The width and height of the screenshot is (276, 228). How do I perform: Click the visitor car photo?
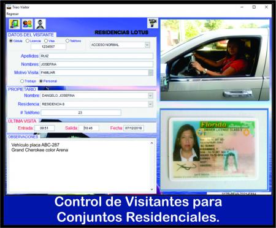(215, 60)
